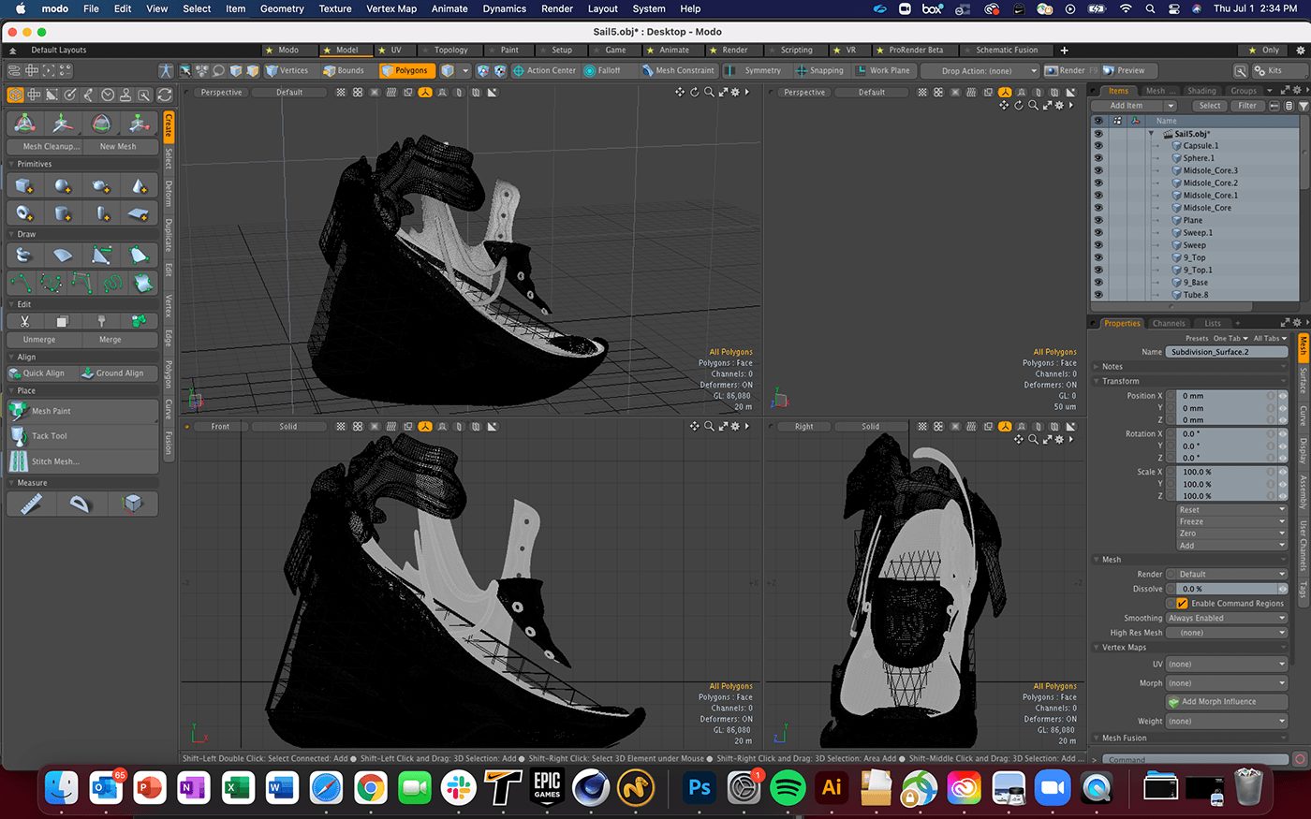The width and height of the screenshot is (1311, 819).
Task: Activate the Tack Tool
Action: [x=82, y=436]
